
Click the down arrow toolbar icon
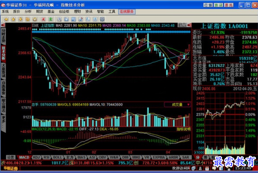pyautogui.click(x=20, y=20)
